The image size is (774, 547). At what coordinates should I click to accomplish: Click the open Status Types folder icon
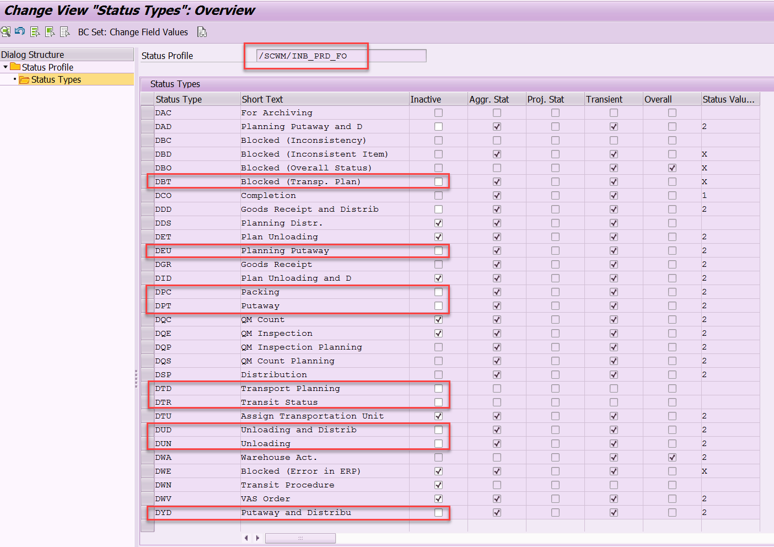[x=24, y=79]
